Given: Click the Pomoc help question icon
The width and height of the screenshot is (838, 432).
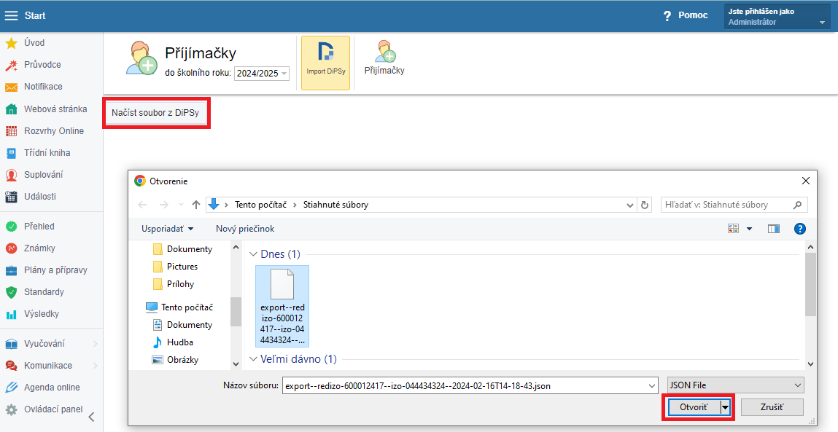Looking at the screenshot, I should coord(667,16).
